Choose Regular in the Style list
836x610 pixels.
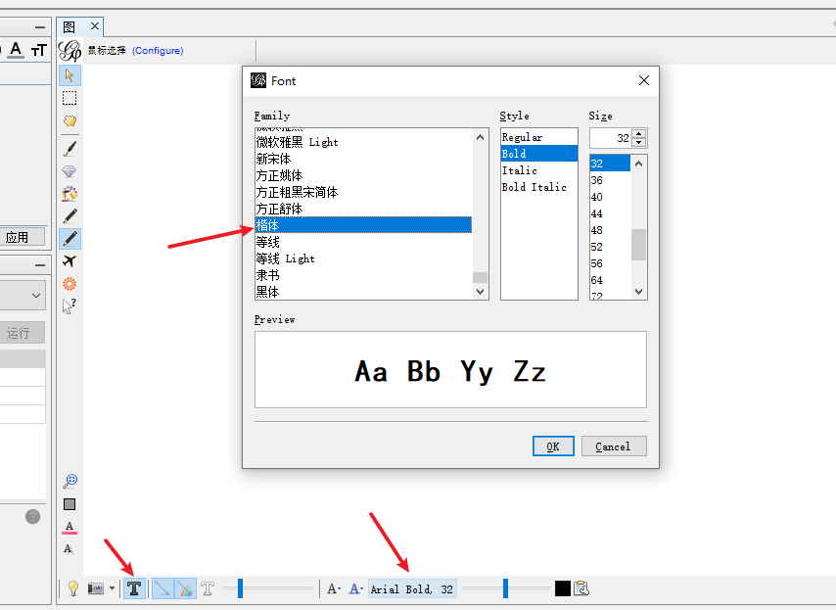[x=539, y=137]
